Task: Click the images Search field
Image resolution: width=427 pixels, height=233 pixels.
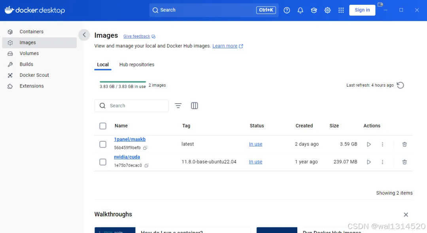Action: click(x=132, y=106)
